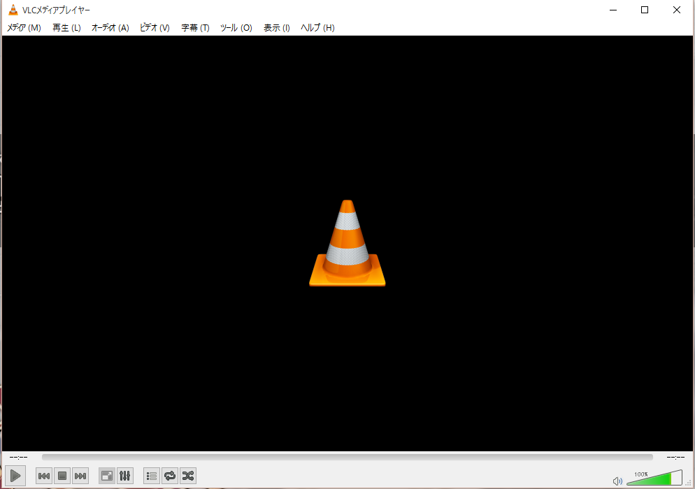Toggle remaining time label at right
This screenshot has height=489, width=695.
pos(675,457)
